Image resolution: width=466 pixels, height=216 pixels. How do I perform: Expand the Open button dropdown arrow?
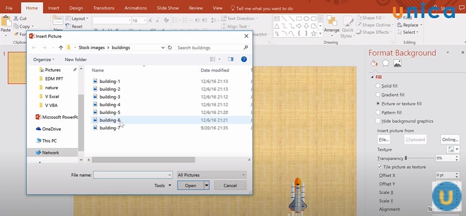coord(207,186)
